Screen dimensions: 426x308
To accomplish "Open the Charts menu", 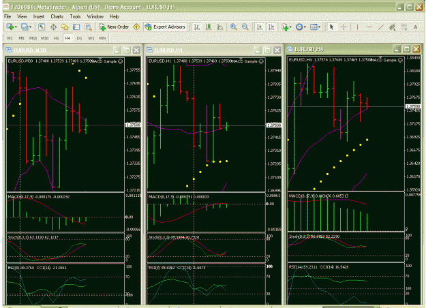I will pos(57,16).
